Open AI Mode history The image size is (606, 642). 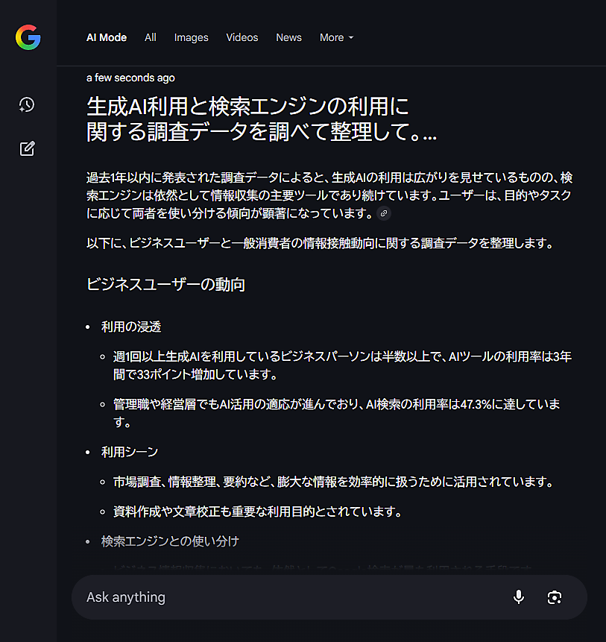click(x=27, y=104)
